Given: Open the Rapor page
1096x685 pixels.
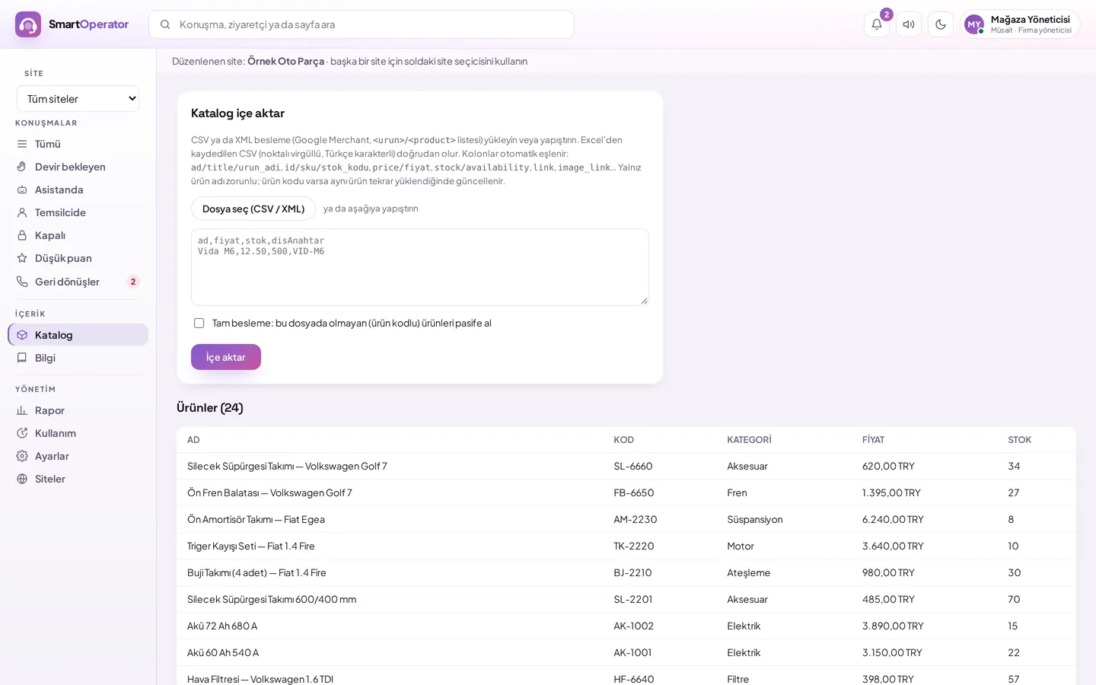Looking at the screenshot, I should click(x=78, y=410).
